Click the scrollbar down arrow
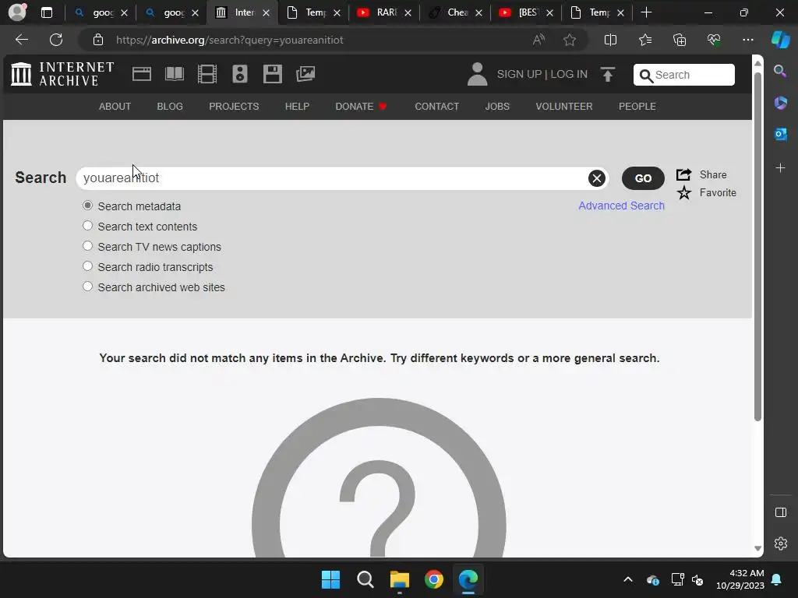 pyautogui.click(x=757, y=549)
